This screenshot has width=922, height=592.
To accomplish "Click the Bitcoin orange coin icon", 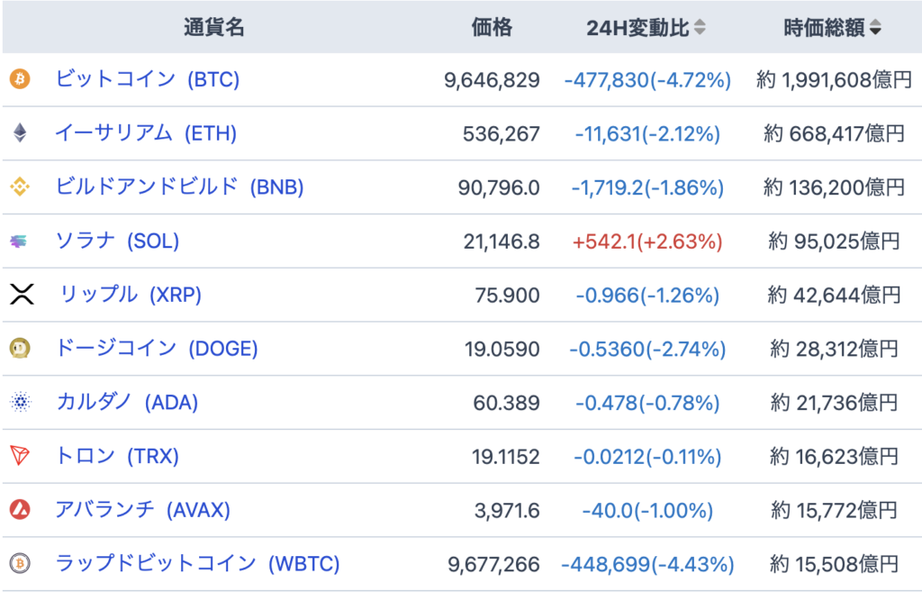I will (20, 79).
